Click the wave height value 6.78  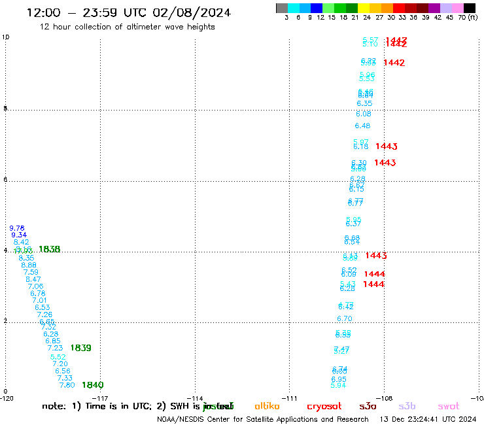38,293
